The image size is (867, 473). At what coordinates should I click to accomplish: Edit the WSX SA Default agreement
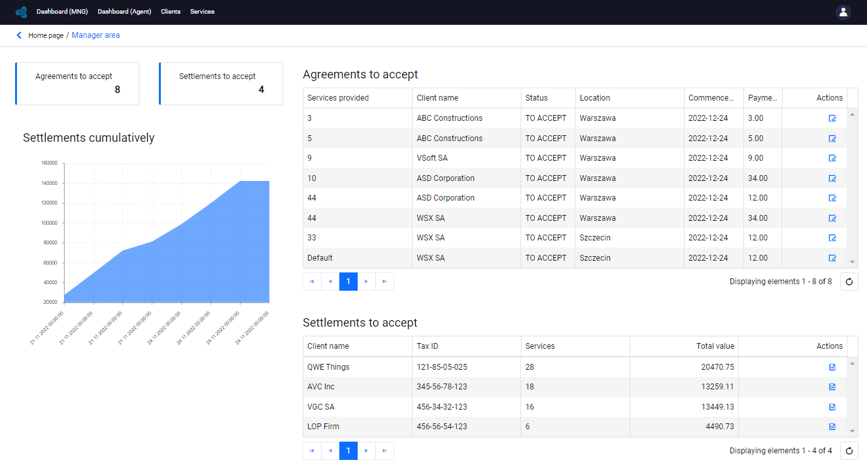pyautogui.click(x=832, y=258)
